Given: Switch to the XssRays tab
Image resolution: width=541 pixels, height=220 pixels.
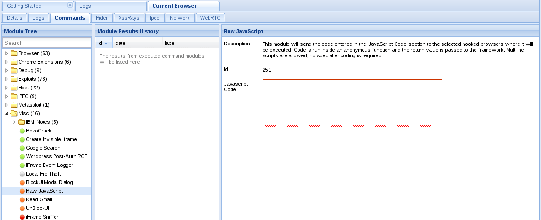Looking at the screenshot, I should (x=129, y=18).
